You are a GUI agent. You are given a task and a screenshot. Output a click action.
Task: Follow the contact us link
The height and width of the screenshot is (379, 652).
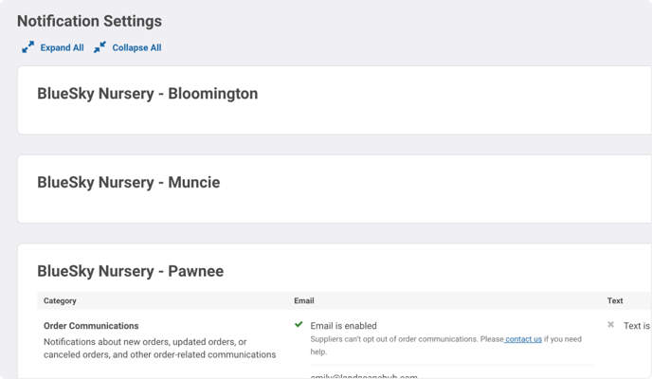tap(523, 339)
